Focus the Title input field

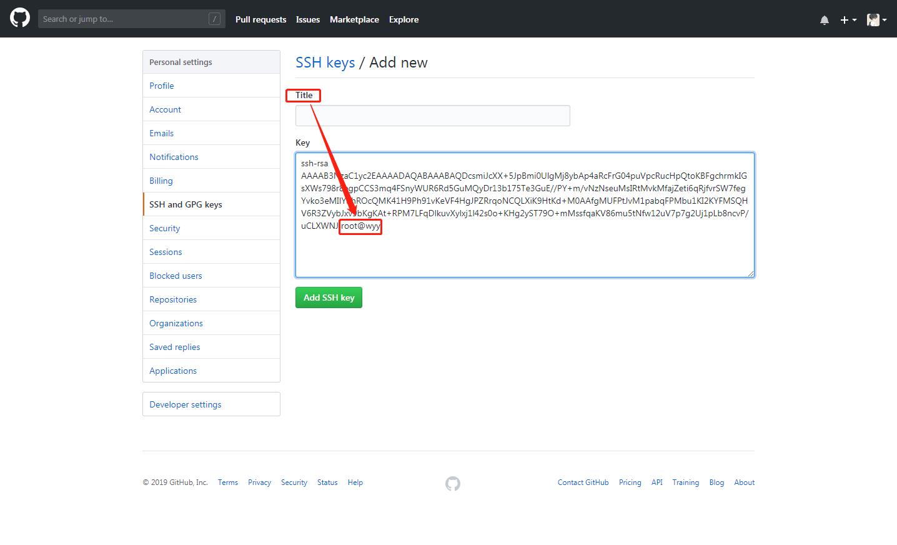tap(432, 116)
